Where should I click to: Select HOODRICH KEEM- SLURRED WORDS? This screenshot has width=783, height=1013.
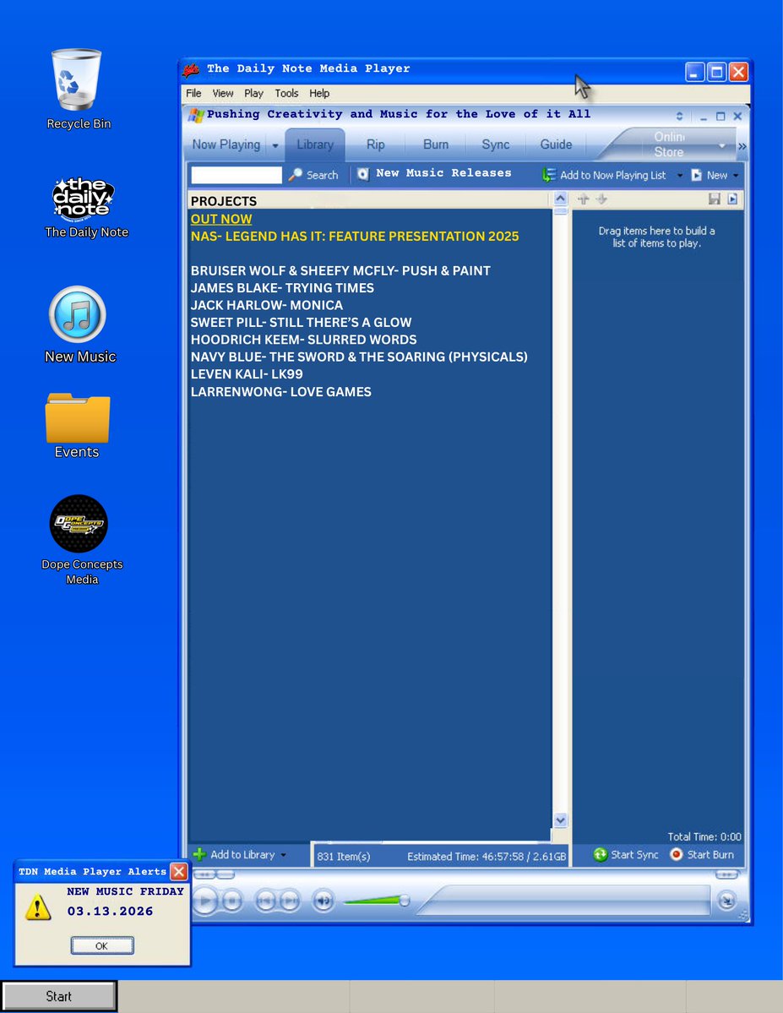tap(303, 340)
